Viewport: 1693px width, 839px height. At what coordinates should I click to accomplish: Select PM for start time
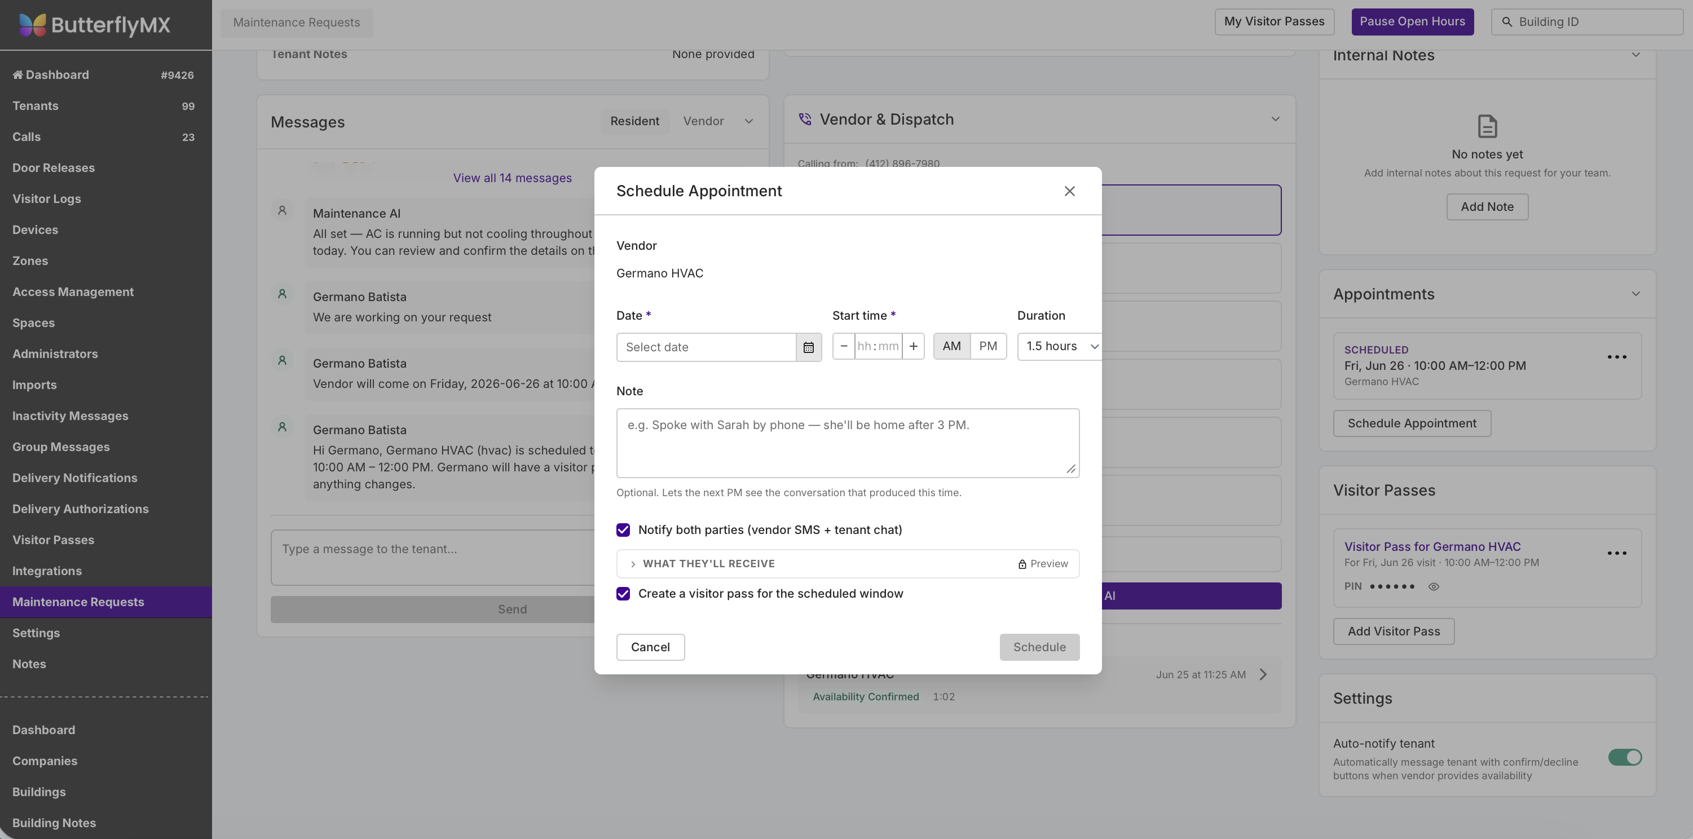point(988,346)
